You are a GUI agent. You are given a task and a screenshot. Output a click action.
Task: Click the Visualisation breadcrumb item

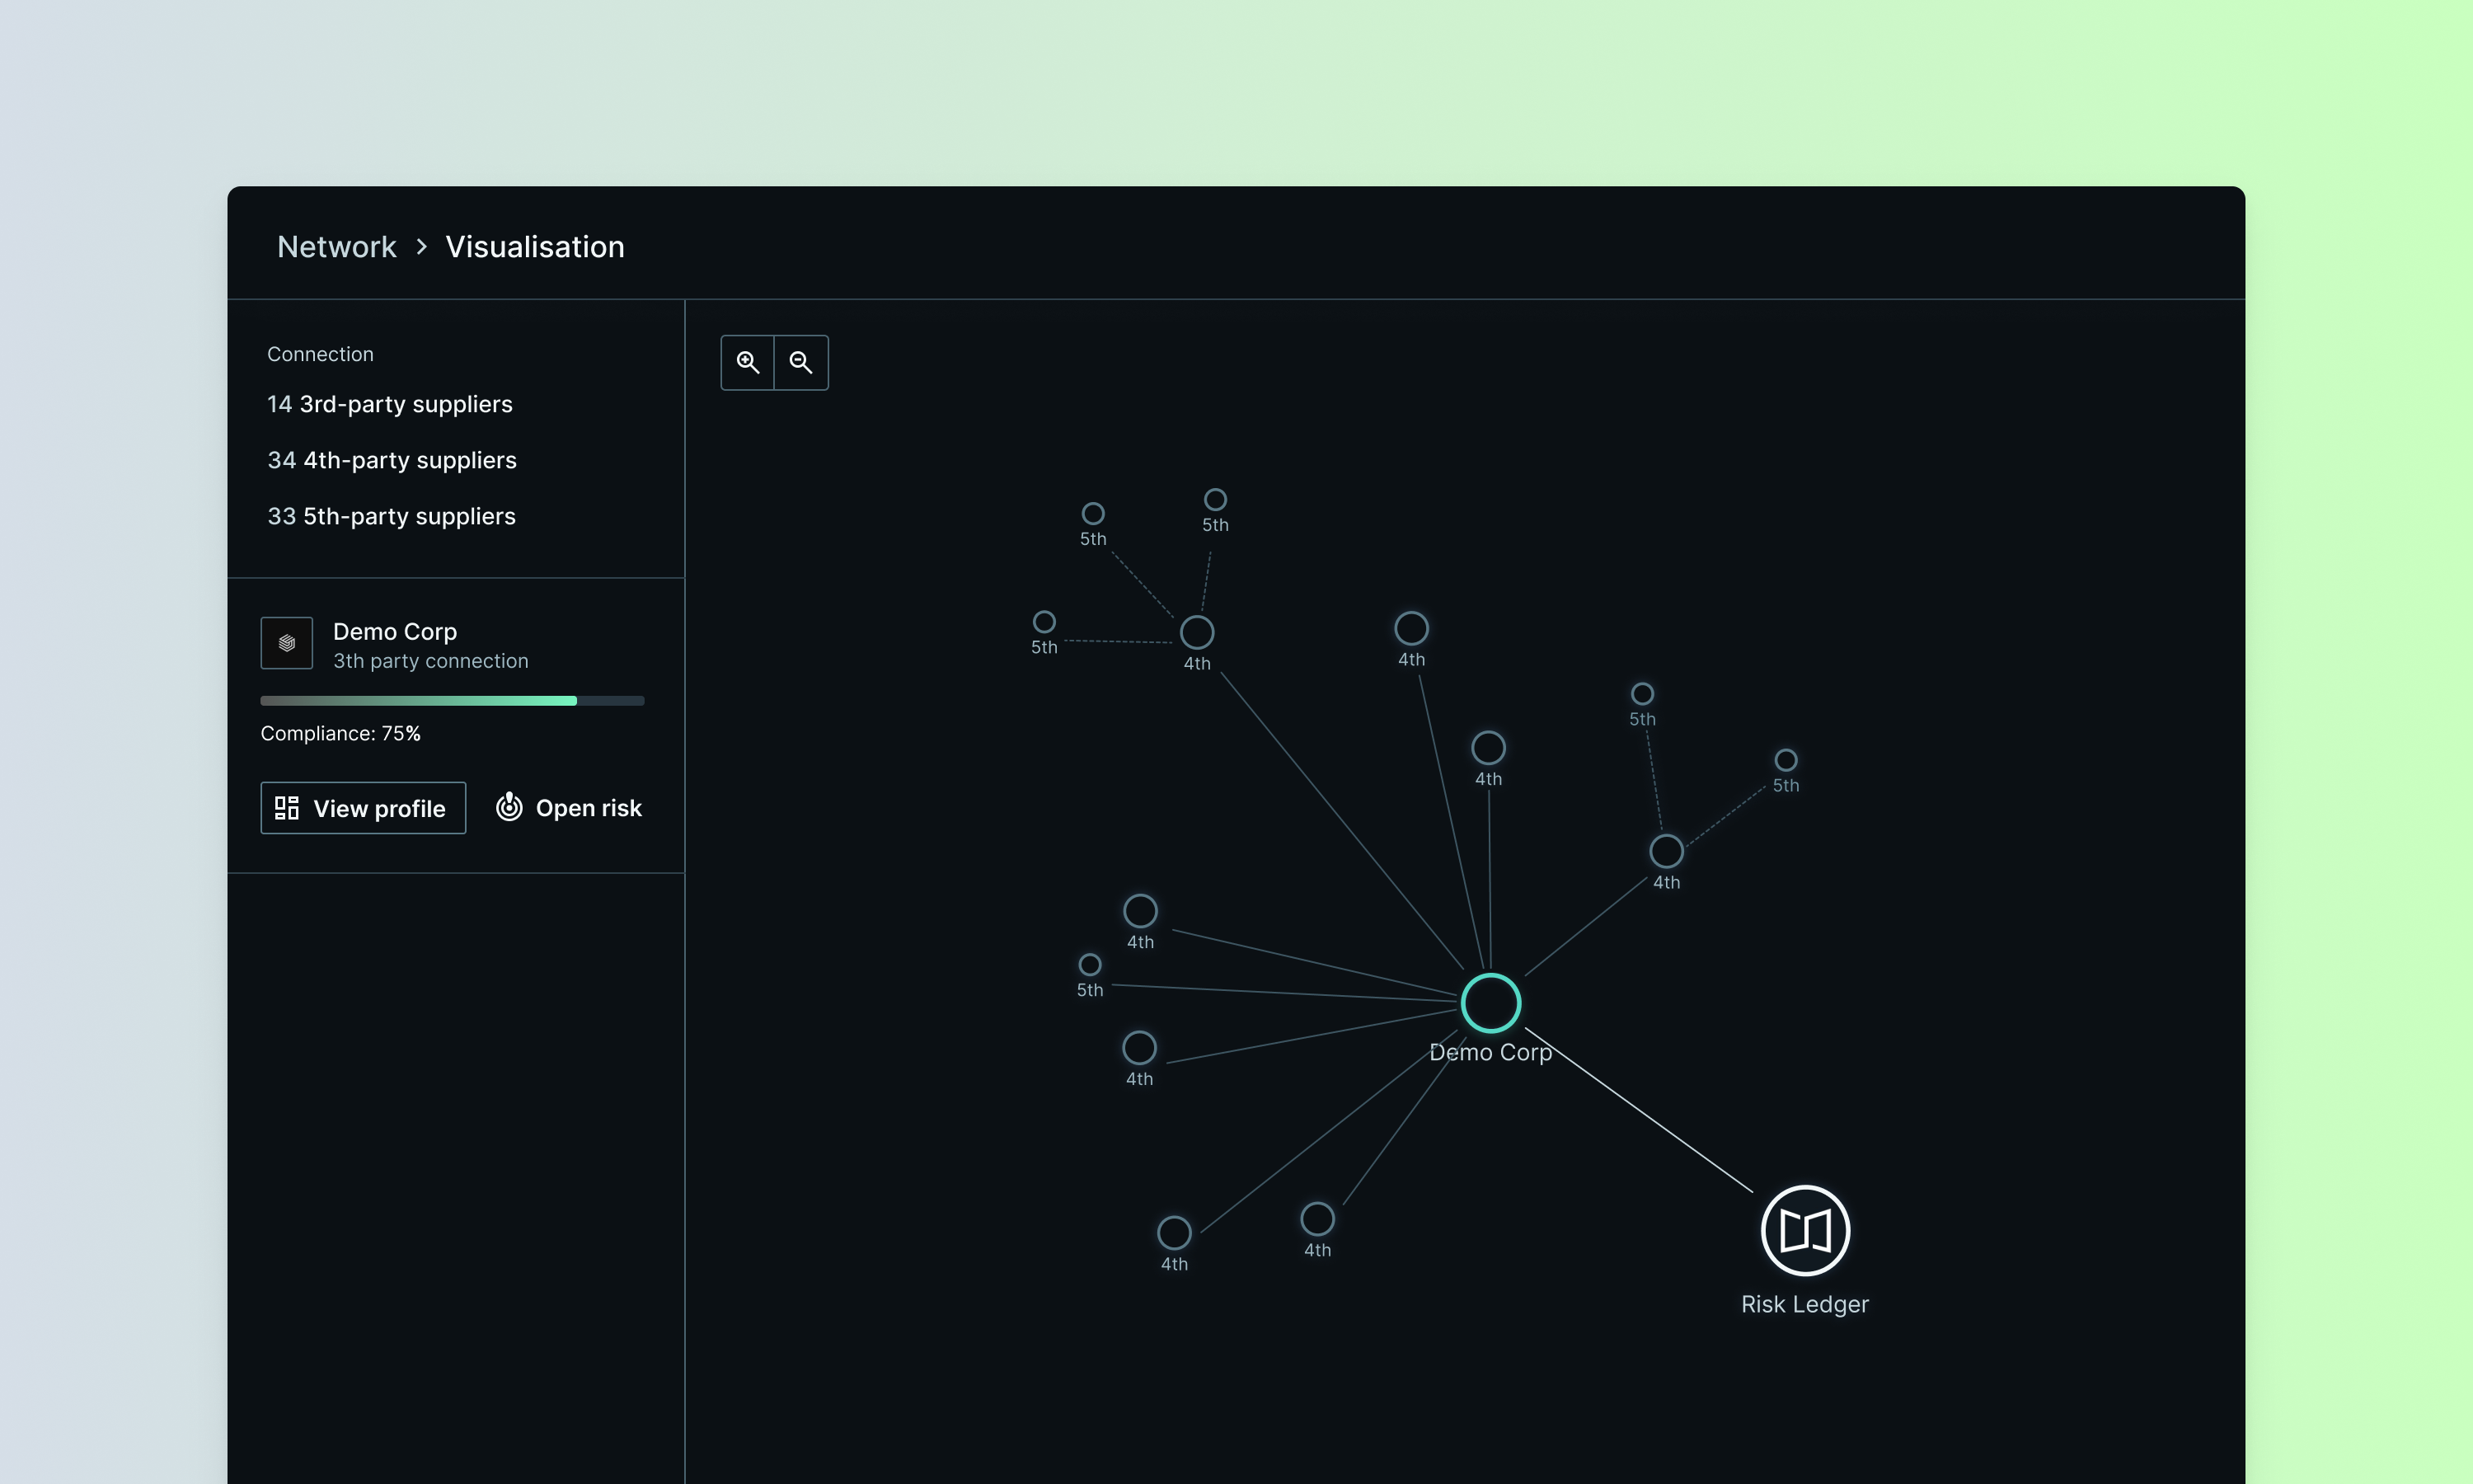(535, 247)
